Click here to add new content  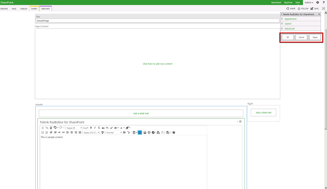click(157, 64)
